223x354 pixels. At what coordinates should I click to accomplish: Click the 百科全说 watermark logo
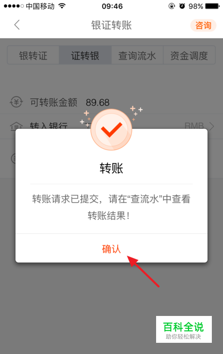coord(184,329)
